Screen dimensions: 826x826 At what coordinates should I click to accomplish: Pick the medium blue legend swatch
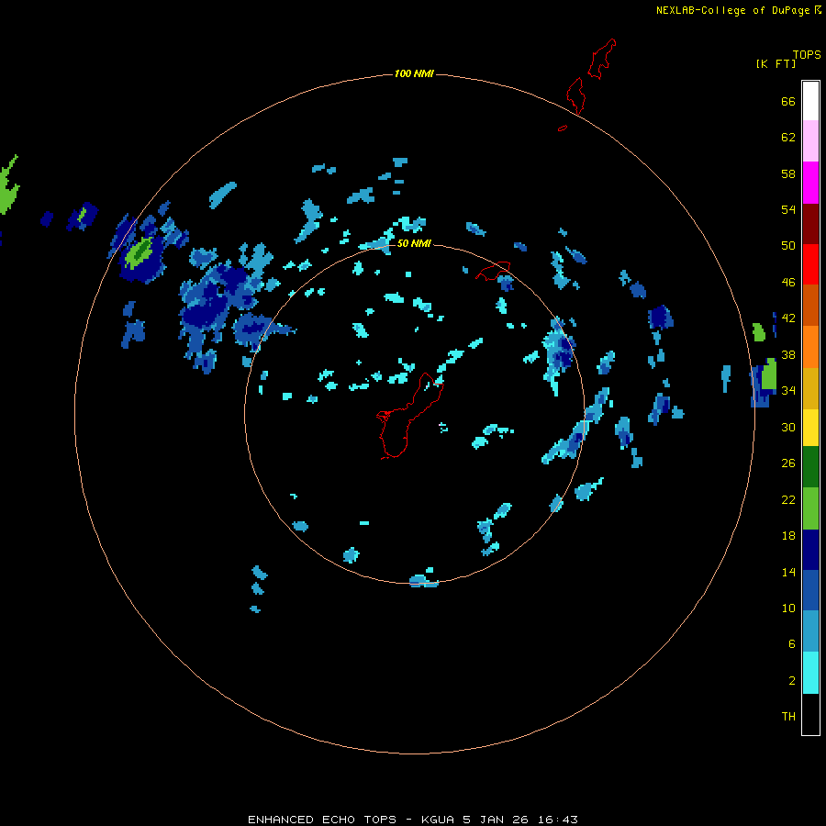tap(810, 590)
